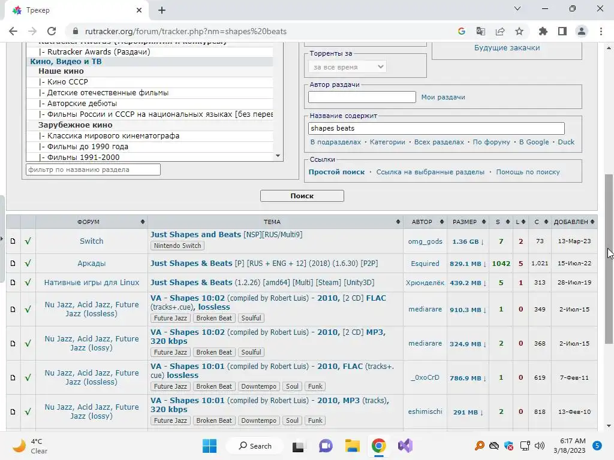
Task: Toggle the browser side panel icon
Action: 562,31
